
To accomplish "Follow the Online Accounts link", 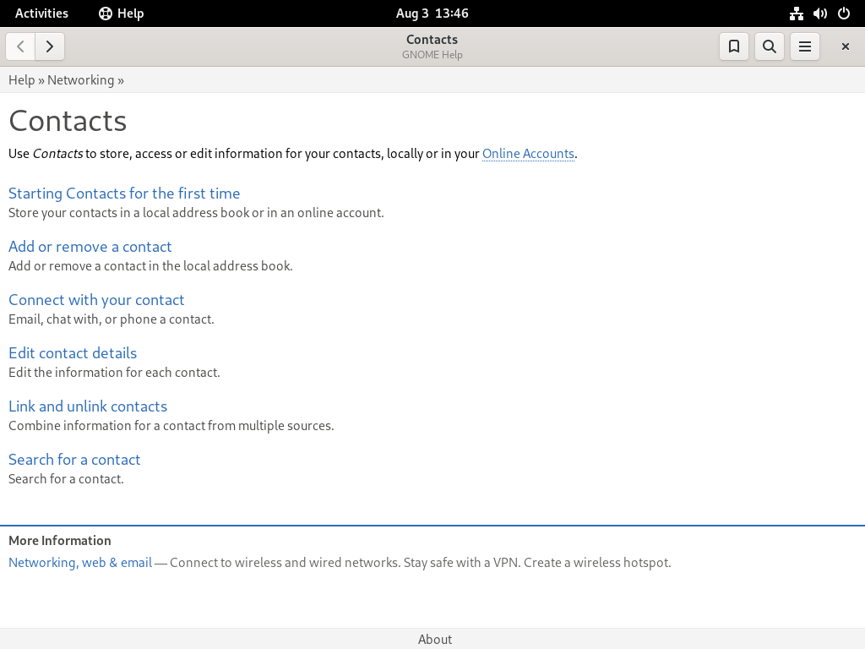I will coord(528,154).
